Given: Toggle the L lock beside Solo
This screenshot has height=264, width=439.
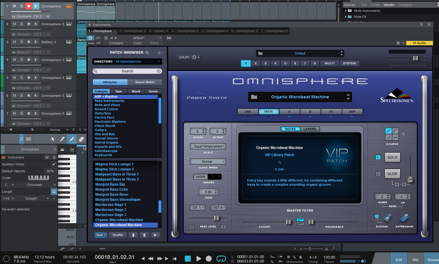Looking at the screenshot, I should click(x=378, y=157).
